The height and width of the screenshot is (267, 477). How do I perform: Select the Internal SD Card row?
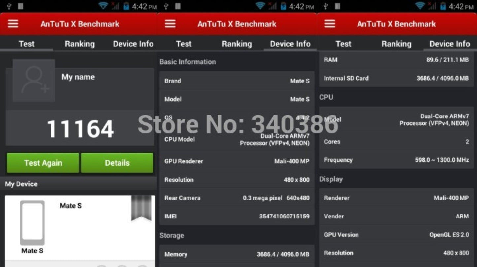click(x=396, y=78)
